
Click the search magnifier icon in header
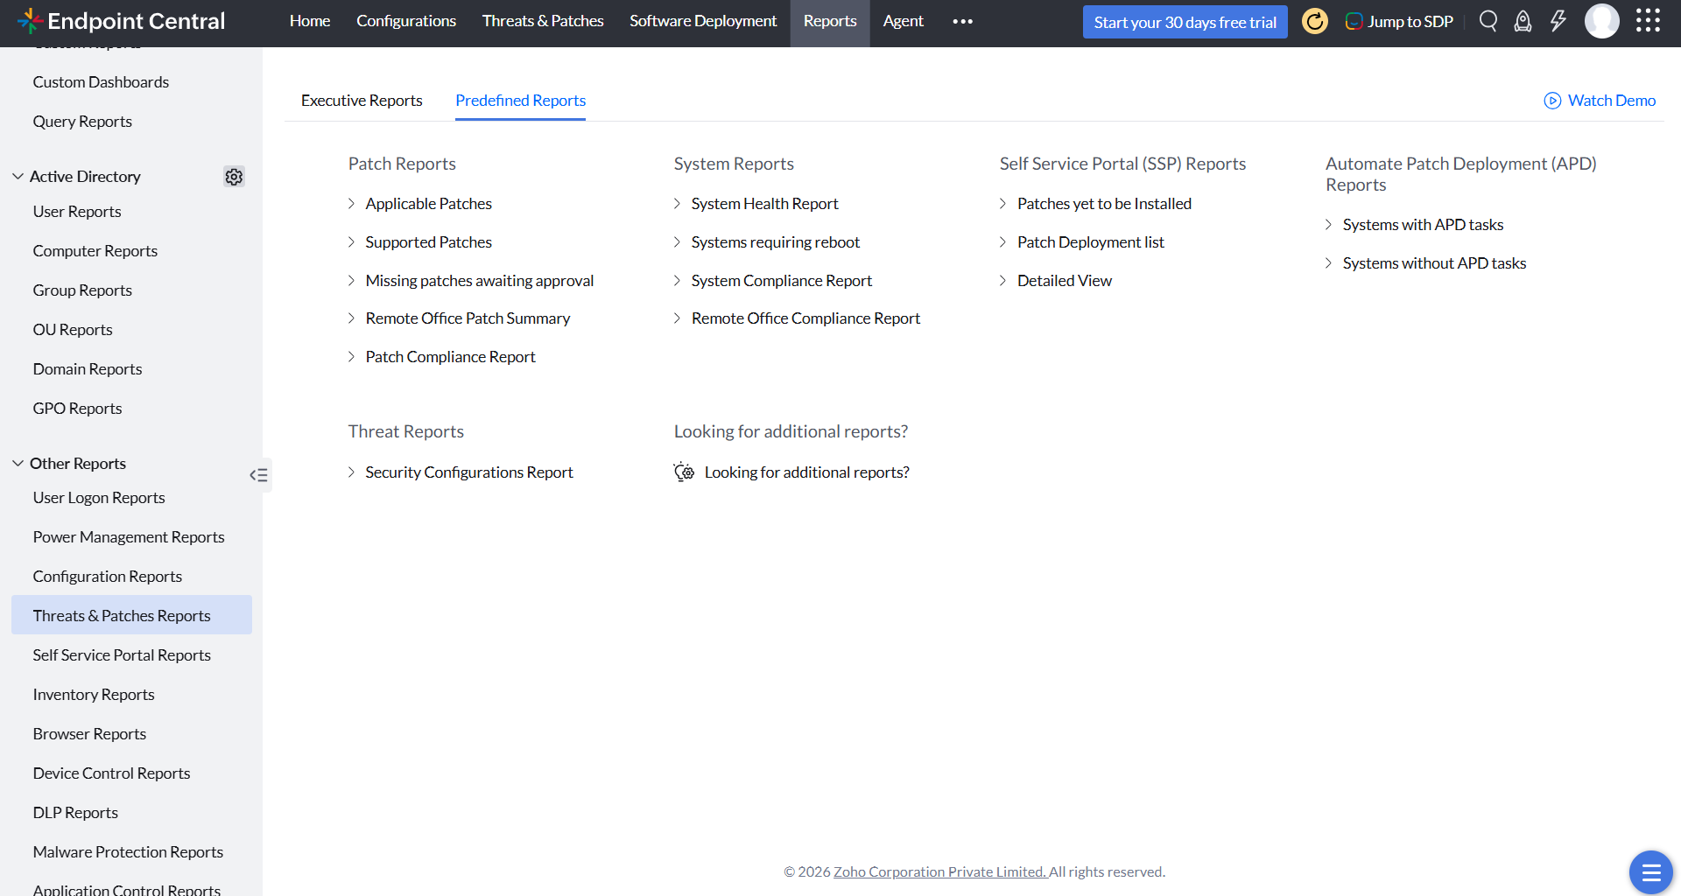pos(1488,21)
